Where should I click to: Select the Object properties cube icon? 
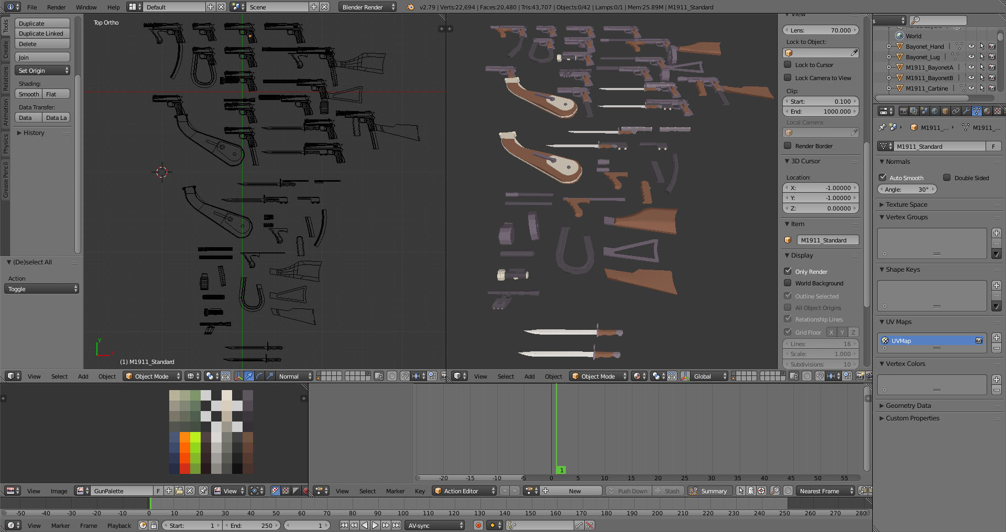tap(945, 110)
